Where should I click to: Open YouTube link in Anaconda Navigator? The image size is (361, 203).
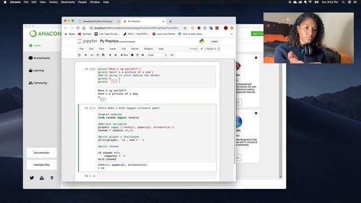pyautogui.click(x=42, y=178)
